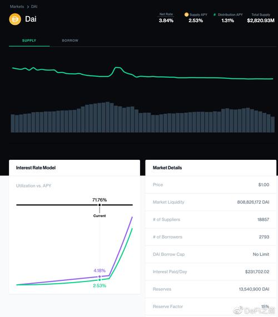This screenshot has width=278, height=317.
Task: Click the current utilization marker dot
Action: (100, 205)
